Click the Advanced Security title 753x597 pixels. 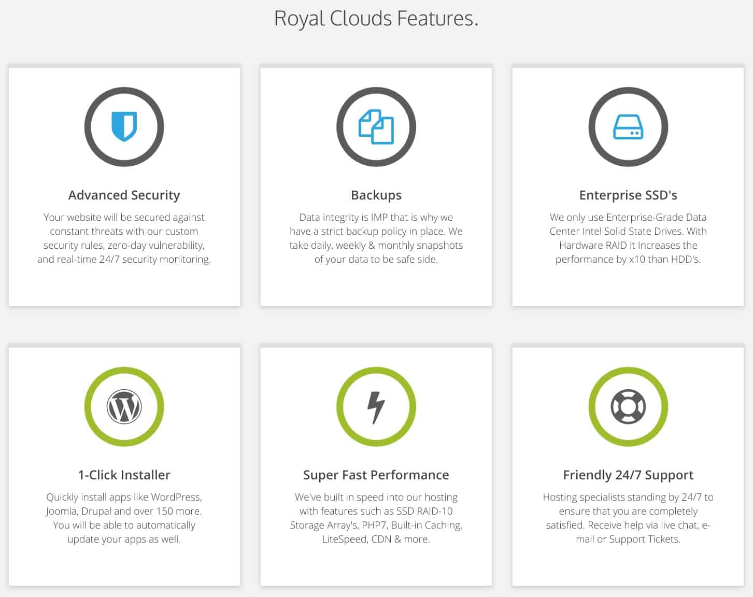coord(124,195)
